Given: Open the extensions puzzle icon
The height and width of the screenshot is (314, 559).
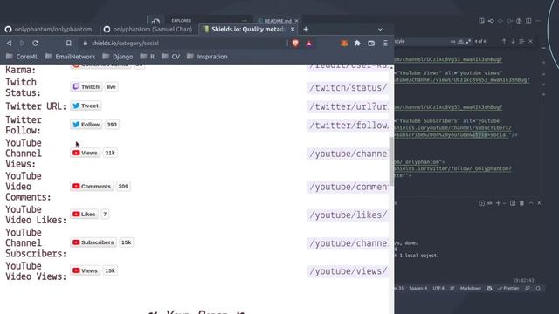Looking at the screenshot, I should pos(357,43).
